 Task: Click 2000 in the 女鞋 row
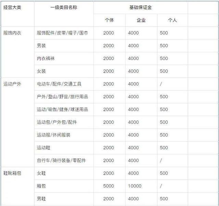coord(108,173)
